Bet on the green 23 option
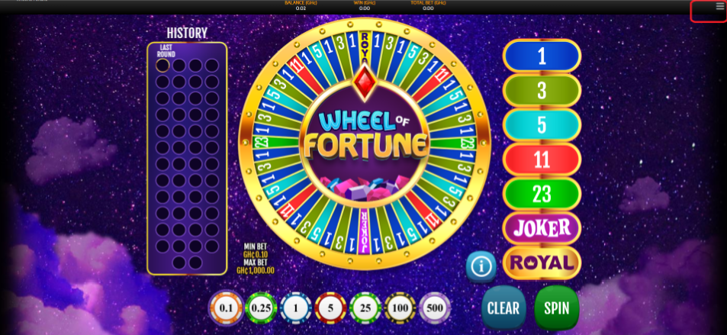727x335 pixels. [x=542, y=194]
